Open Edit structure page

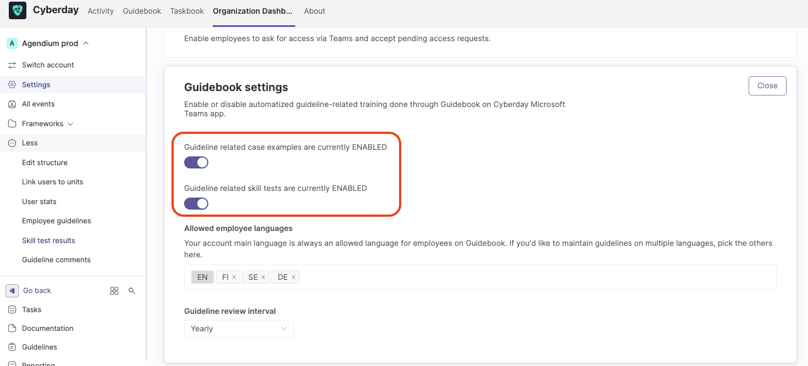[x=45, y=162]
